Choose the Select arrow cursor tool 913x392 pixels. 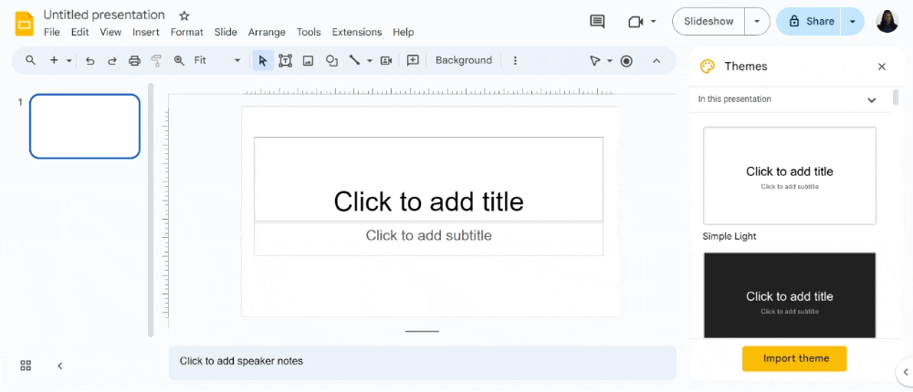tap(263, 60)
